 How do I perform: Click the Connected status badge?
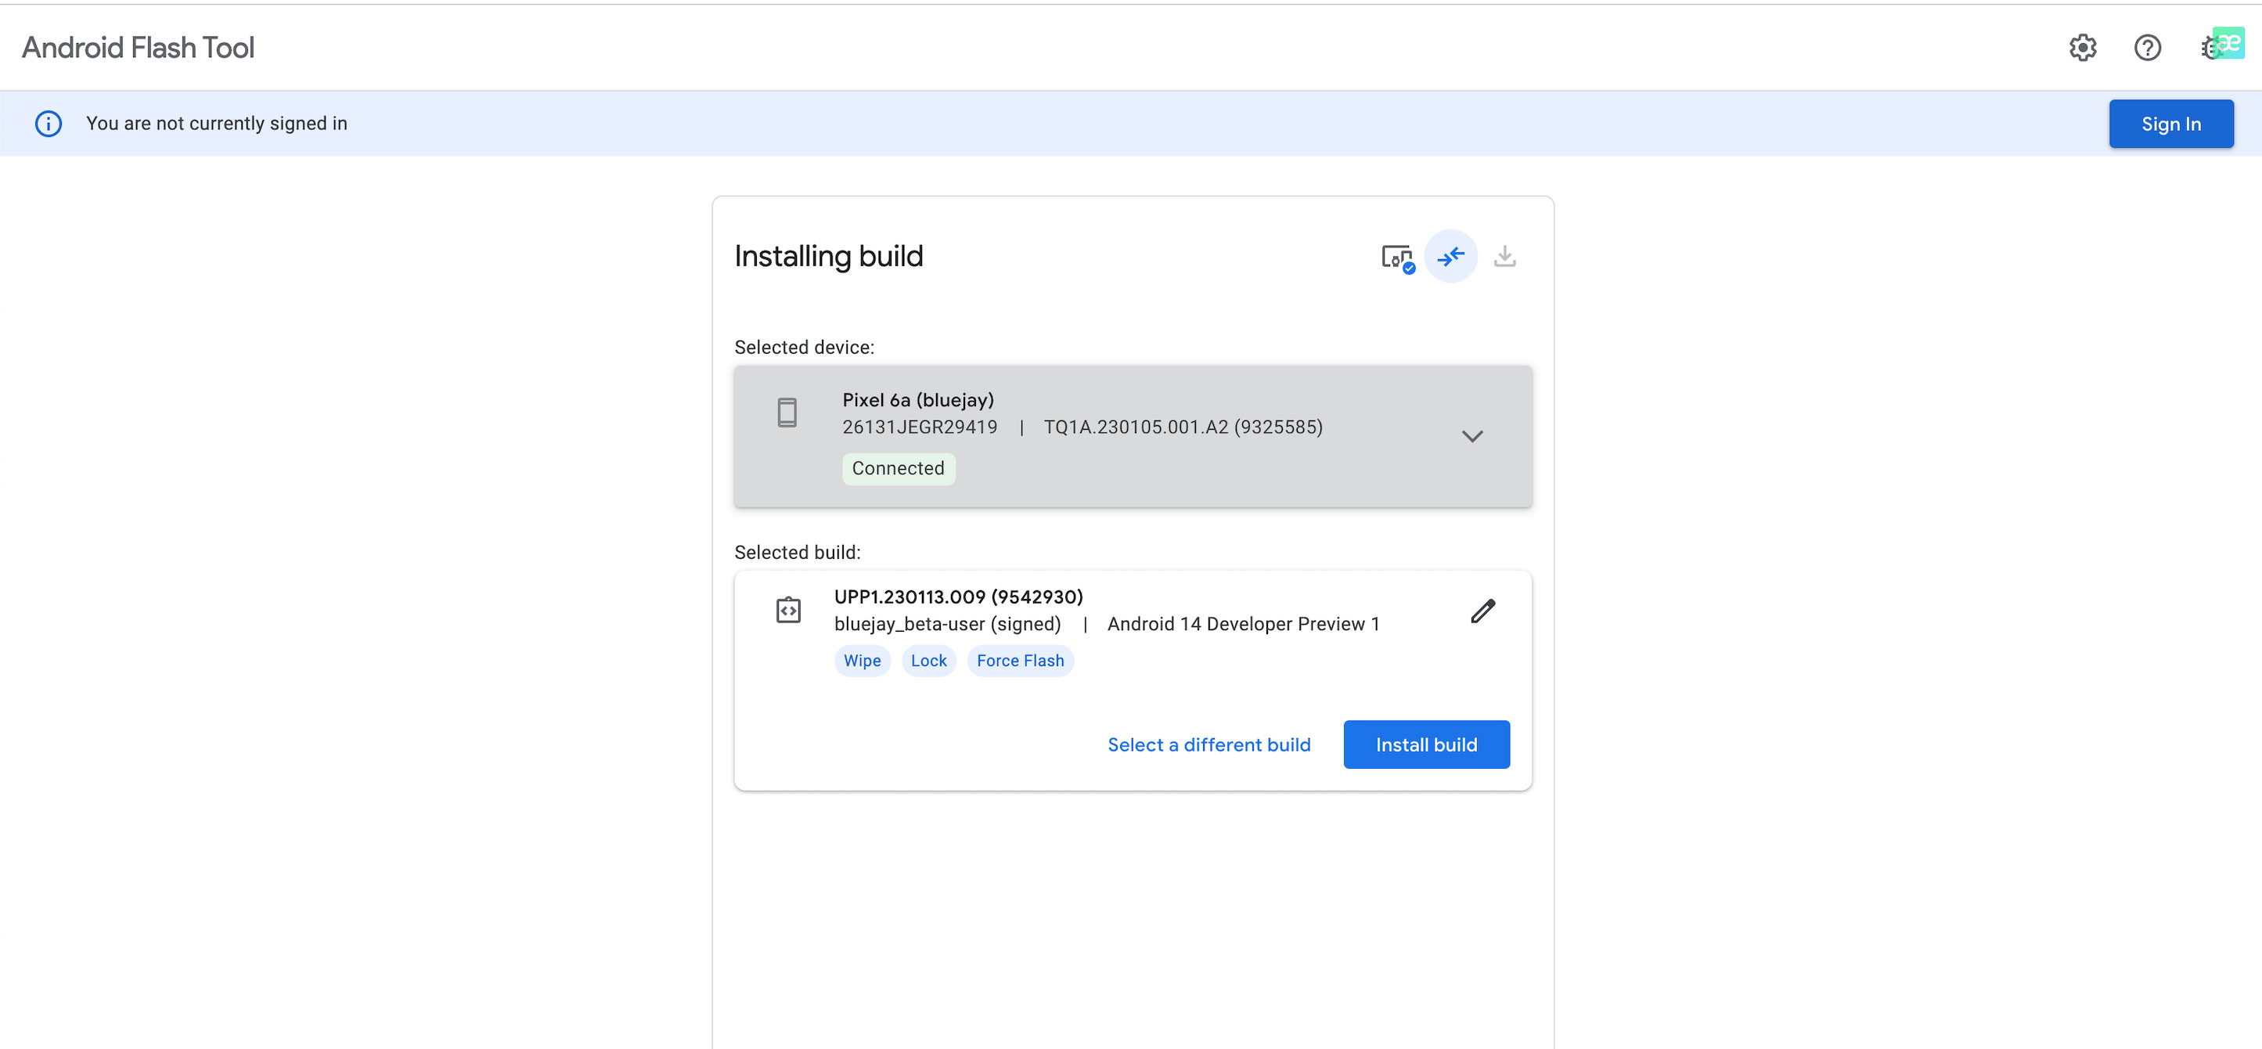click(899, 468)
